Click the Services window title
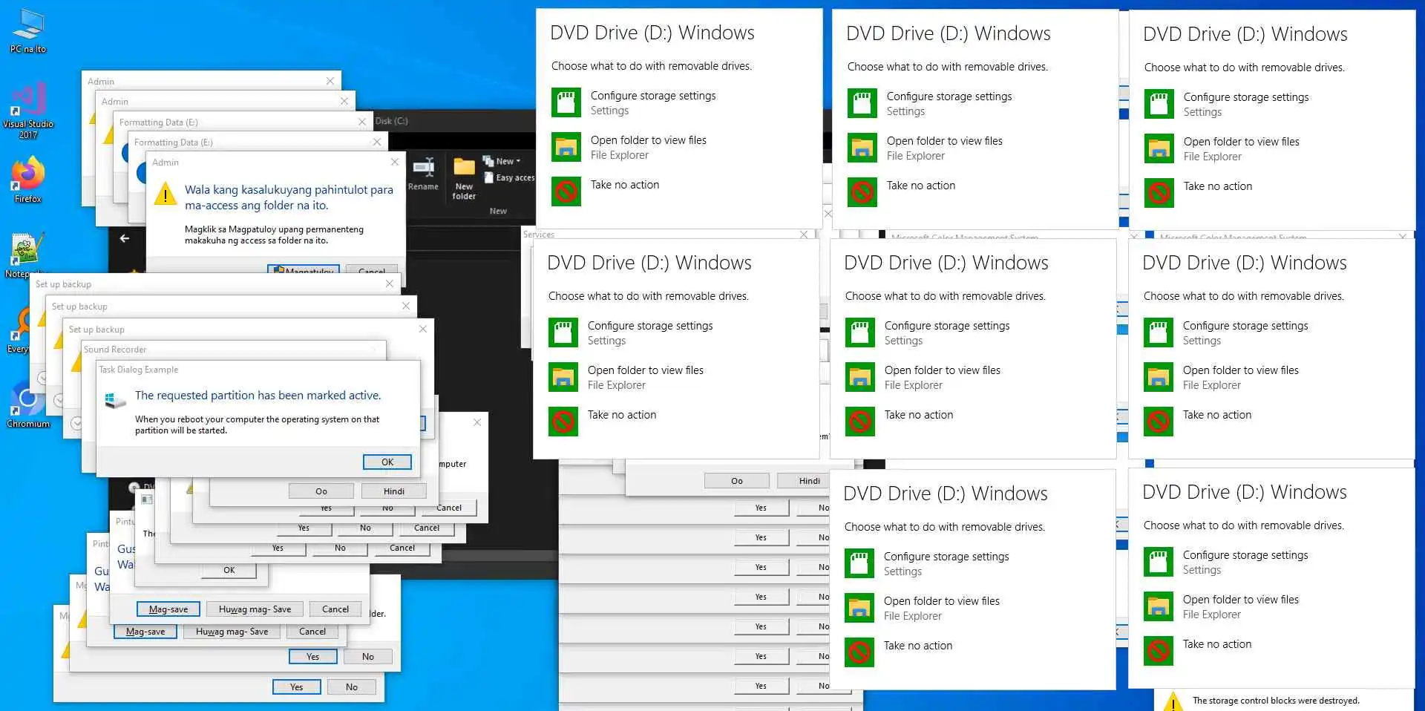This screenshot has width=1425, height=711. tap(539, 235)
